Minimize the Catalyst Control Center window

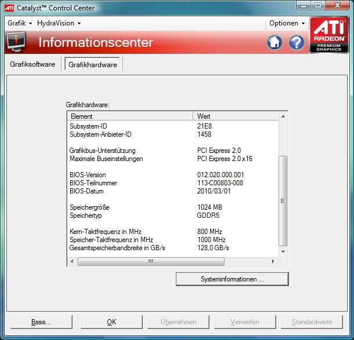pos(304,5)
